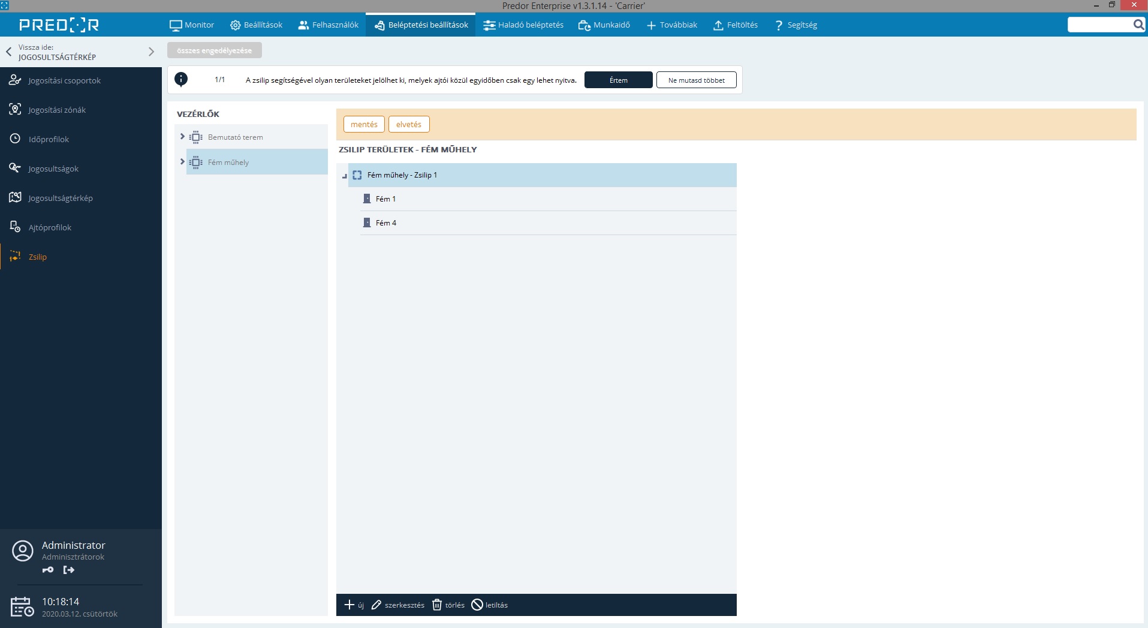Open the Munkaidő menu
The width and height of the screenshot is (1148, 628).
604,25
